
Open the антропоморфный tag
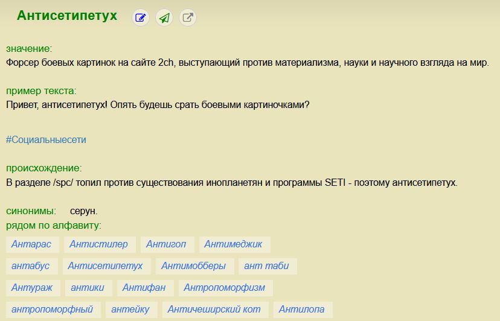52,310
